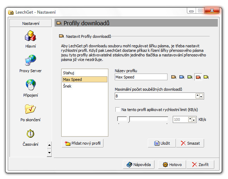Open the Hlavní settings section
228x179 pixels.
point(30,39)
